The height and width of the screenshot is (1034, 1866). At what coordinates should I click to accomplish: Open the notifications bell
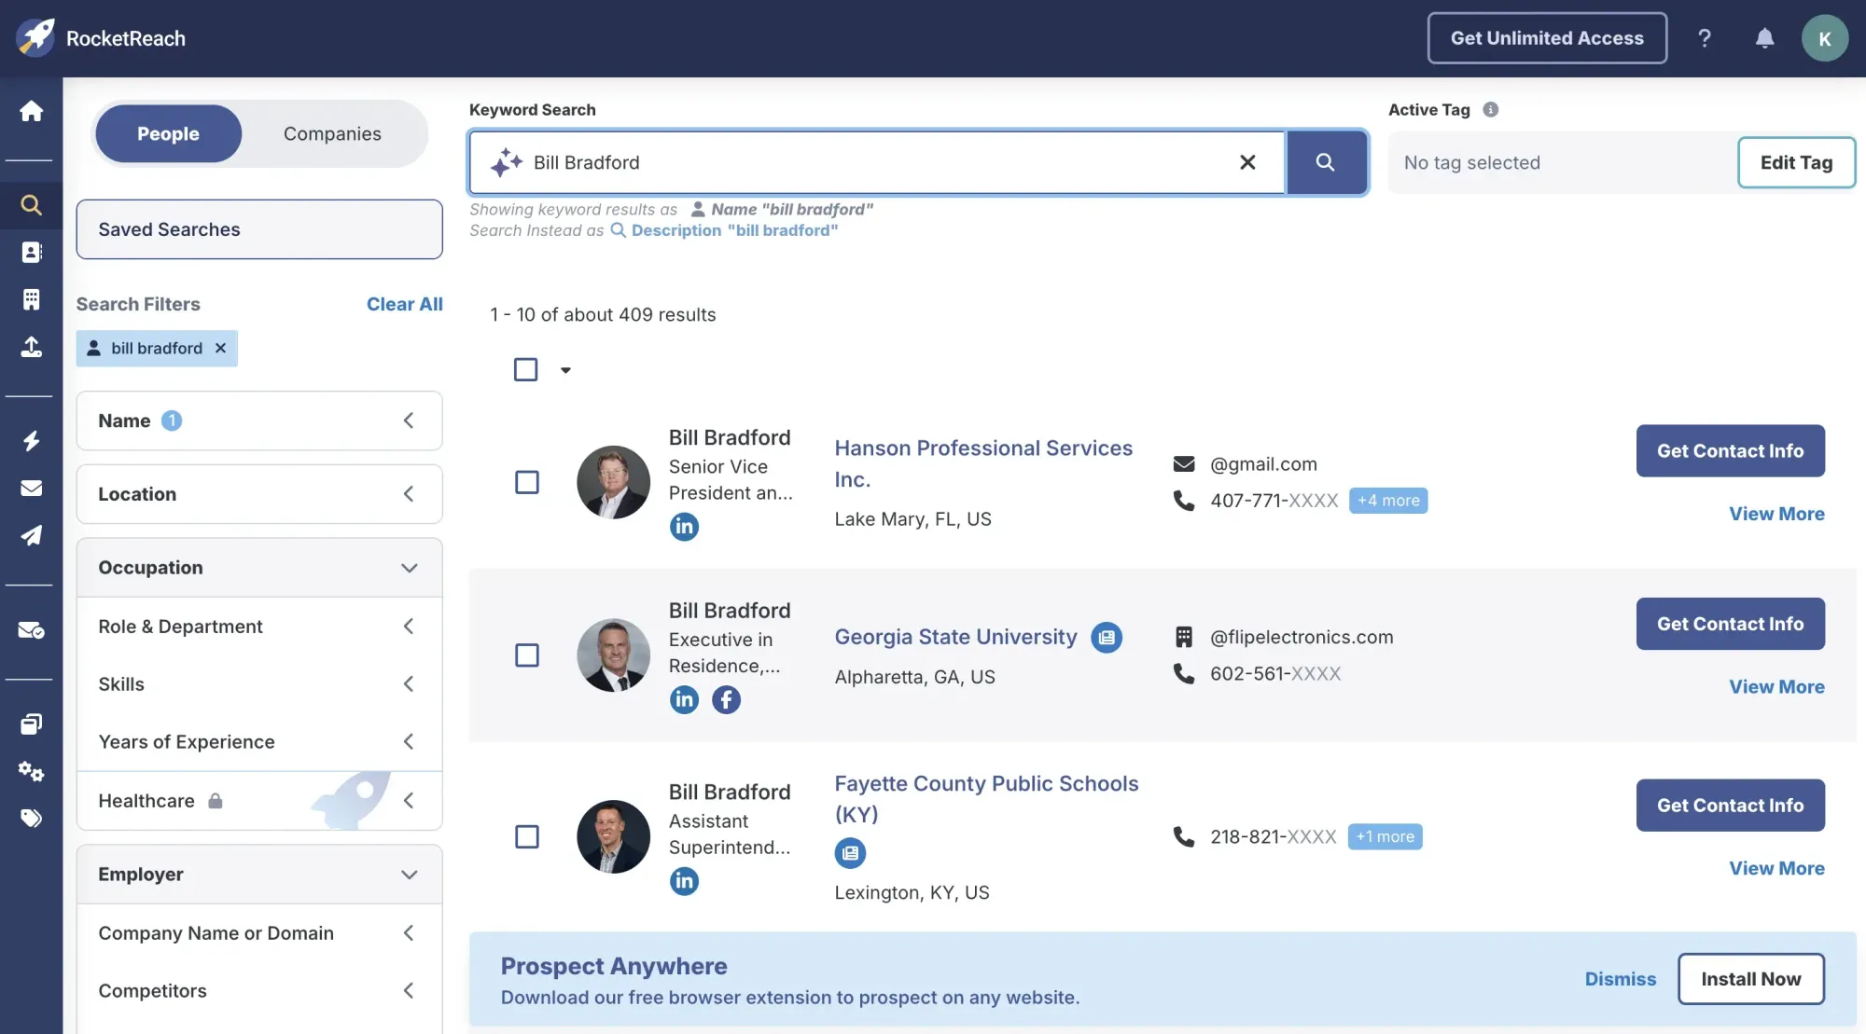coord(1764,38)
